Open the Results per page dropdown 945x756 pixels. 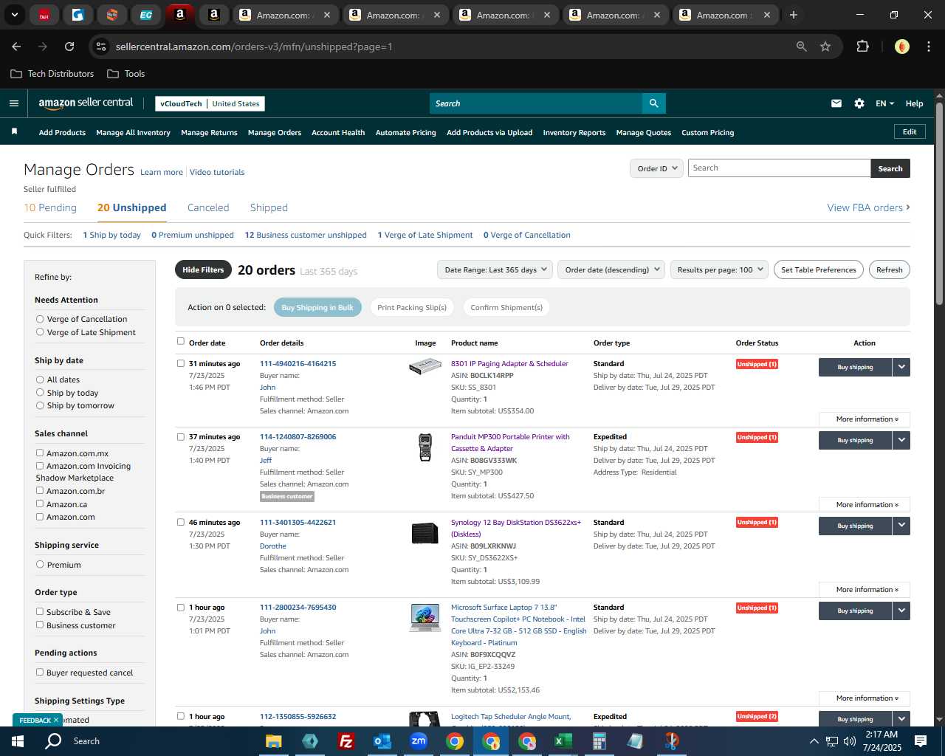point(720,269)
